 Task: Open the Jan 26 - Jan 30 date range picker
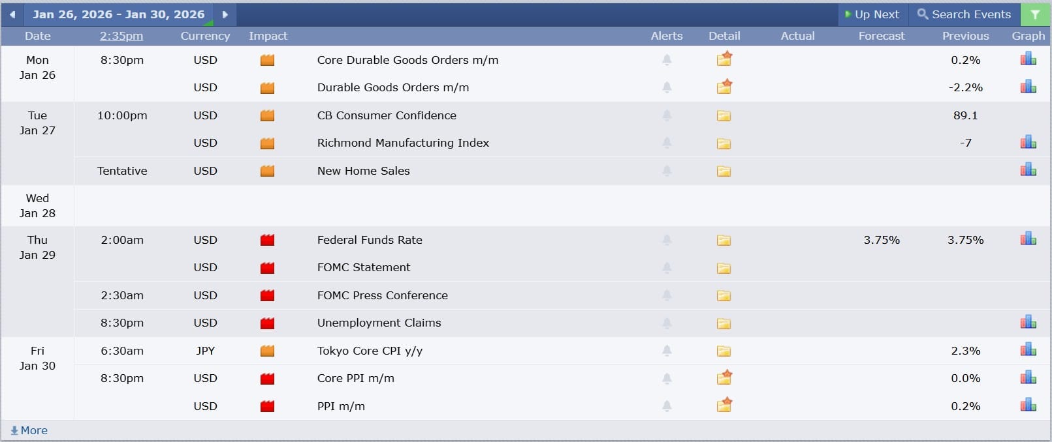118,14
